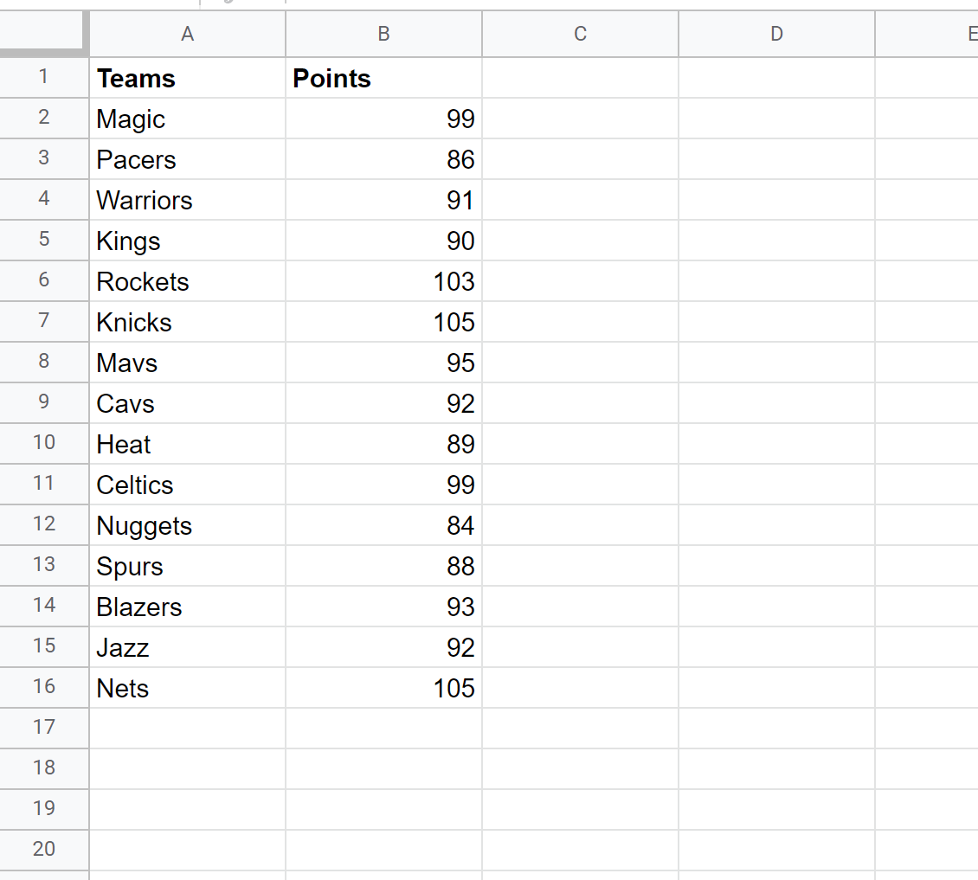The image size is (978, 880).
Task: Click the bold Teams header cell
Action: click(x=187, y=78)
